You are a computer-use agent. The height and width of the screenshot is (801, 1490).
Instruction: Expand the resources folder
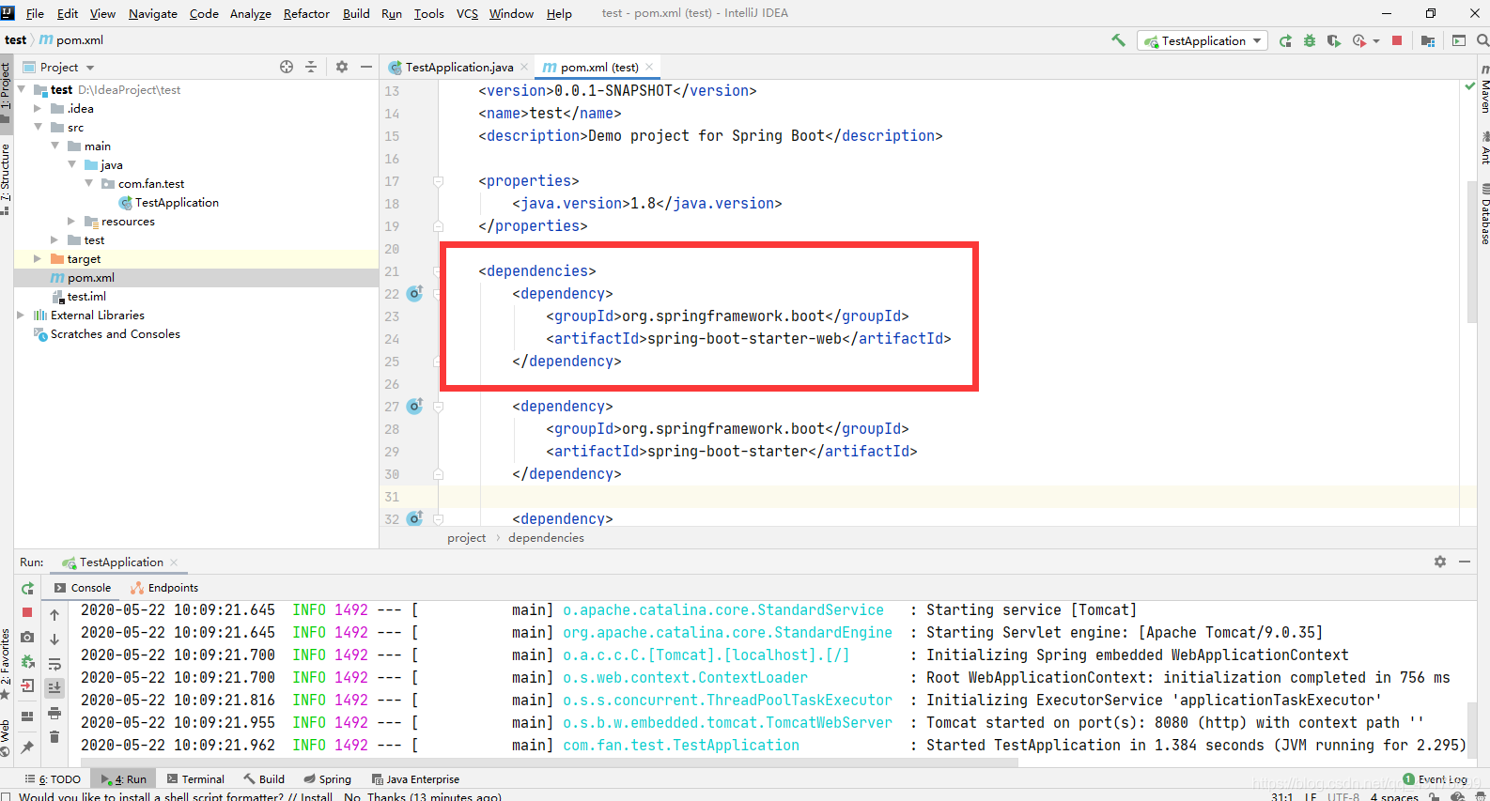pyautogui.click(x=72, y=221)
